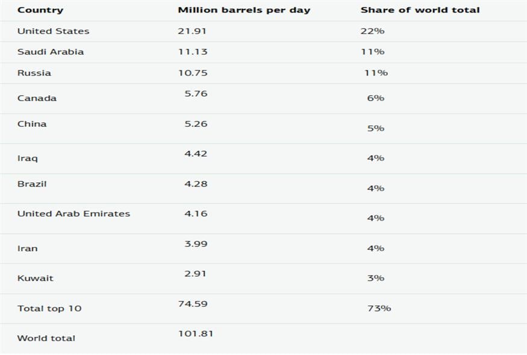527x355 pixels.
Task: Click the Country column header
Action: tap(40, 10)
